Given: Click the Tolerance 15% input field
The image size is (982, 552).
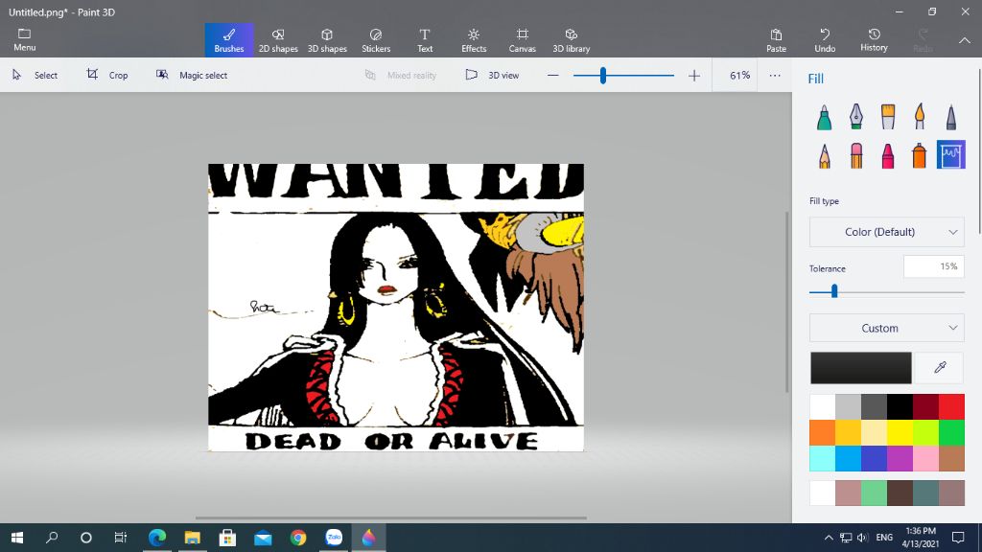Looking at the screenshot, I should 934,267.
